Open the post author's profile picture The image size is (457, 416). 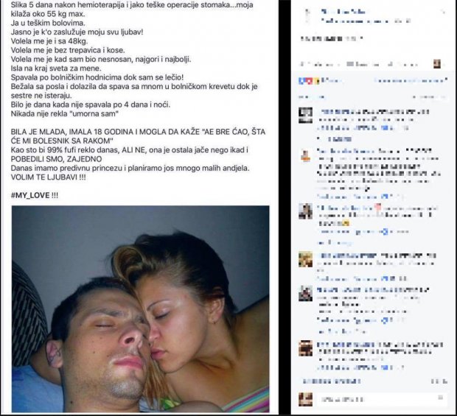307,15
